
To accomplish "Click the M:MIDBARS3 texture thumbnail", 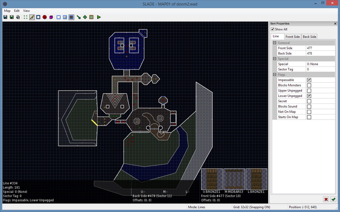I will pos(234,179).
